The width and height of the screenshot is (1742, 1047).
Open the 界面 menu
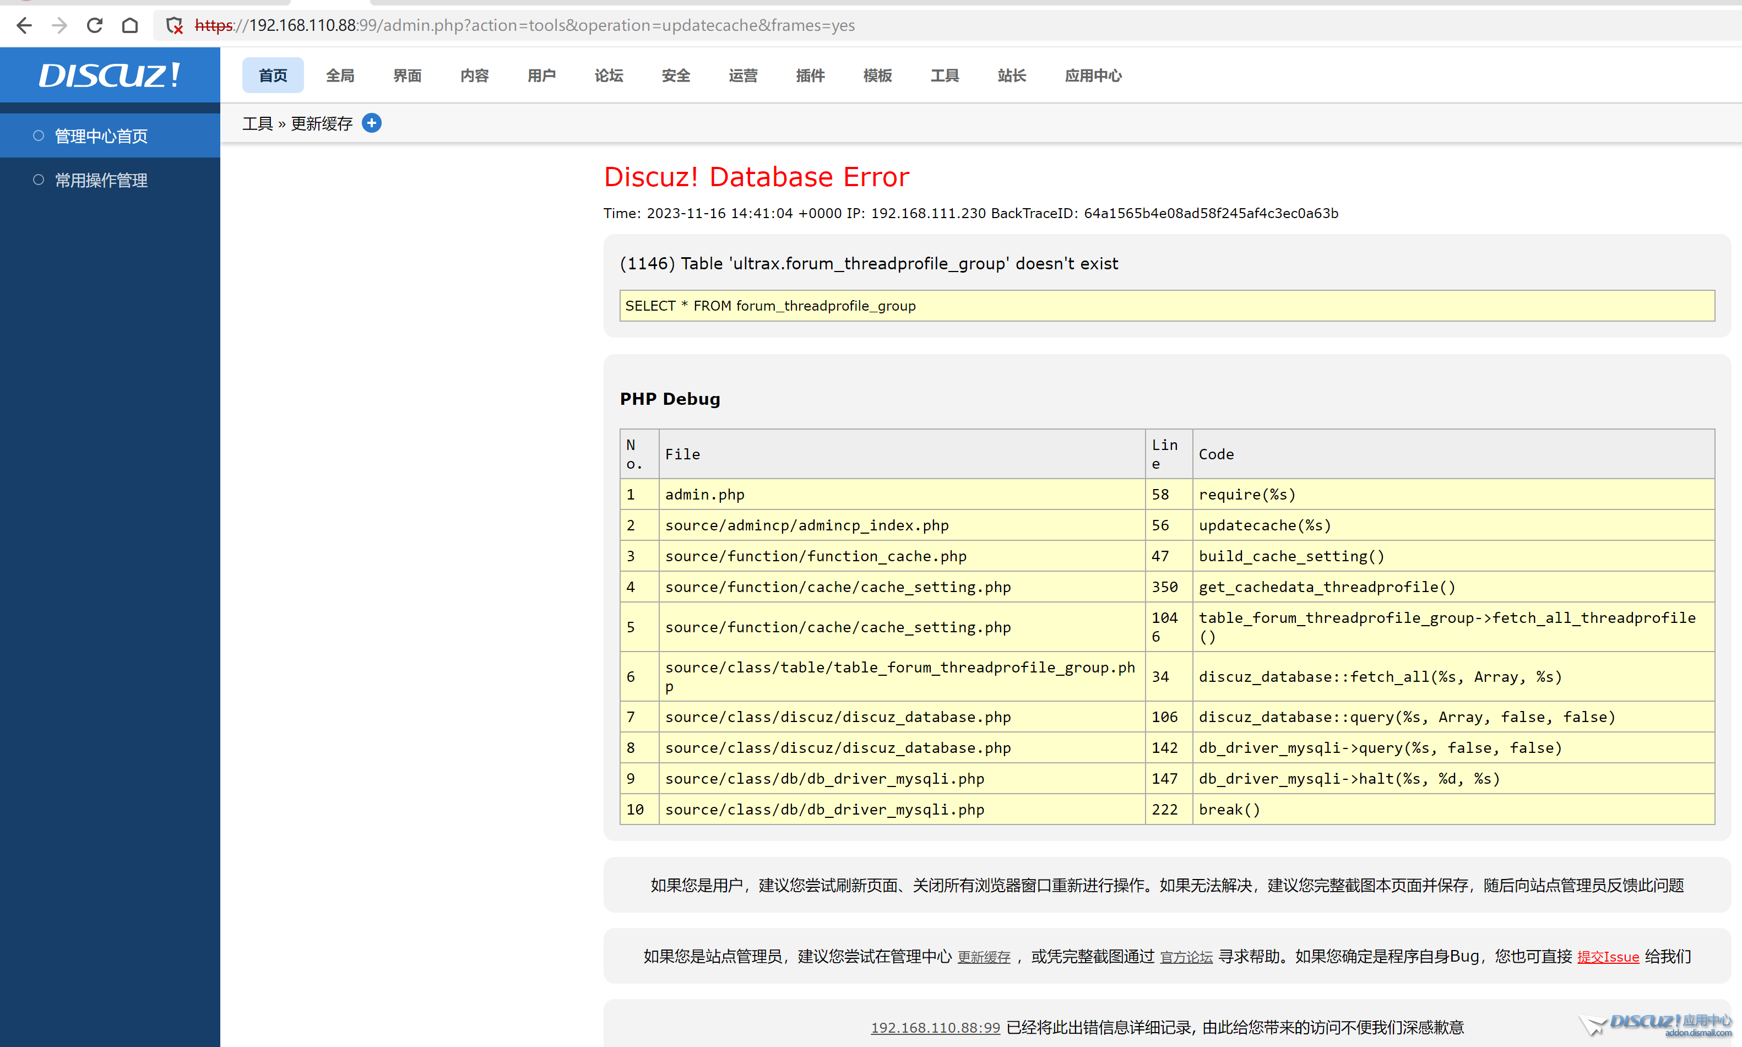point(407,75)
